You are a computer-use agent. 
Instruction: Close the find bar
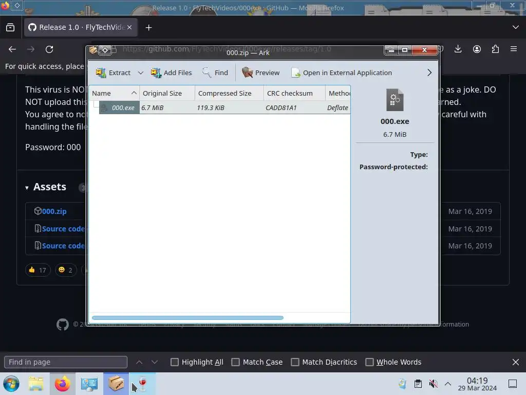pyautogui.click(x=516, y=362)
